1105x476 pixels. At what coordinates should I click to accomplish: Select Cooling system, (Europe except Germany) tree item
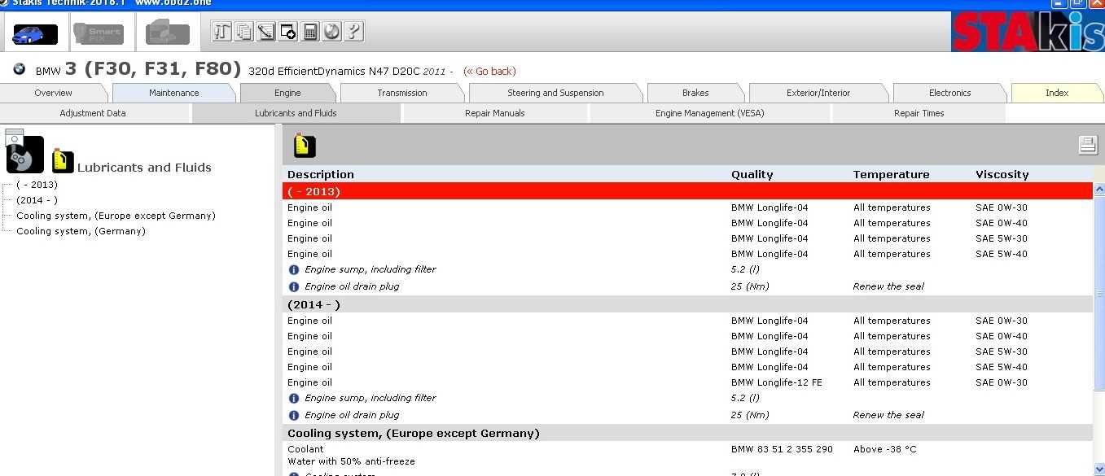point(116,216)
